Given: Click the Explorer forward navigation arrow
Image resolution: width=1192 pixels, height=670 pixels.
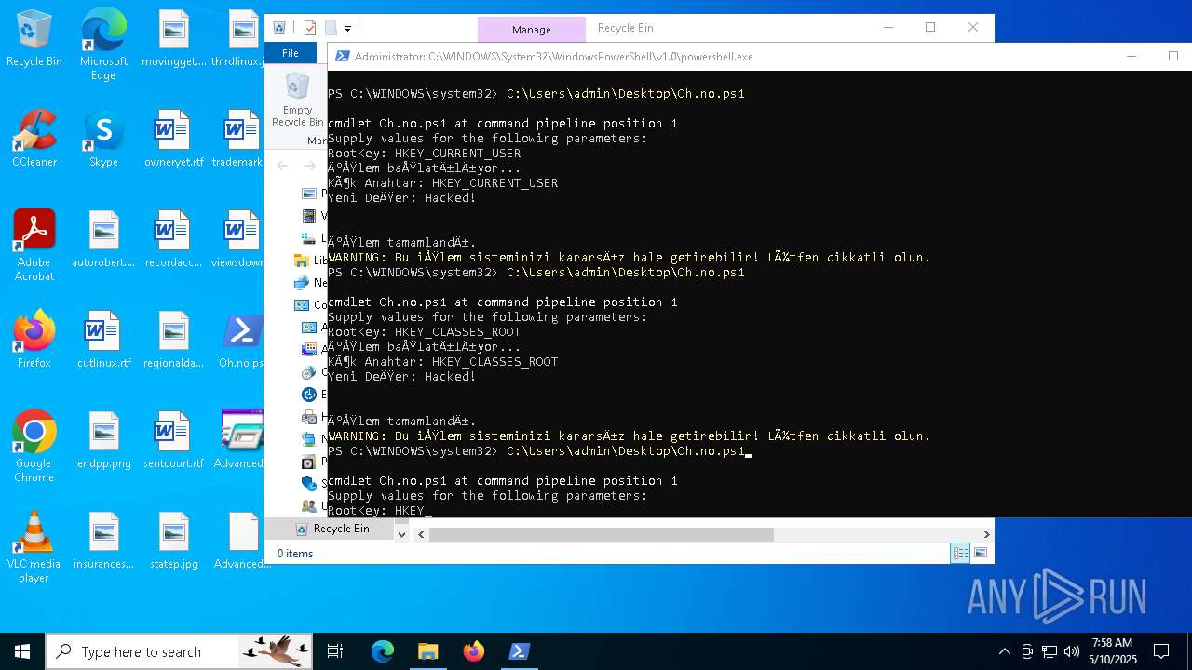Looking at the screenshot, I should click(x=308, y=166).
